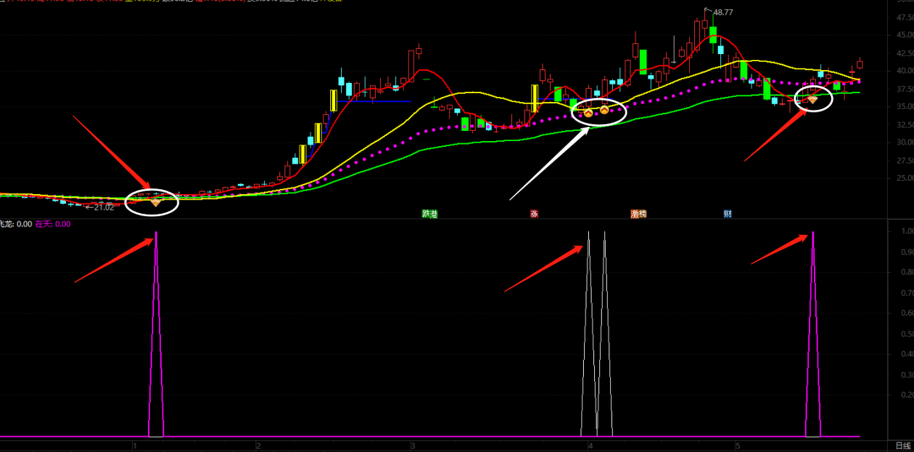Select the first orange up-arrow signal icon
This screenshot has height=452, width=914.
(588, 113)
